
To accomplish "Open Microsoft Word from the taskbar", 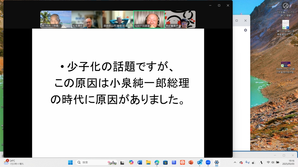I will pos(140,162).
